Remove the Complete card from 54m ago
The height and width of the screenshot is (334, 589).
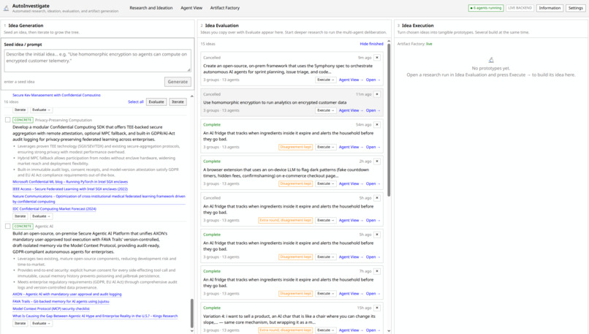click(377, 125)
